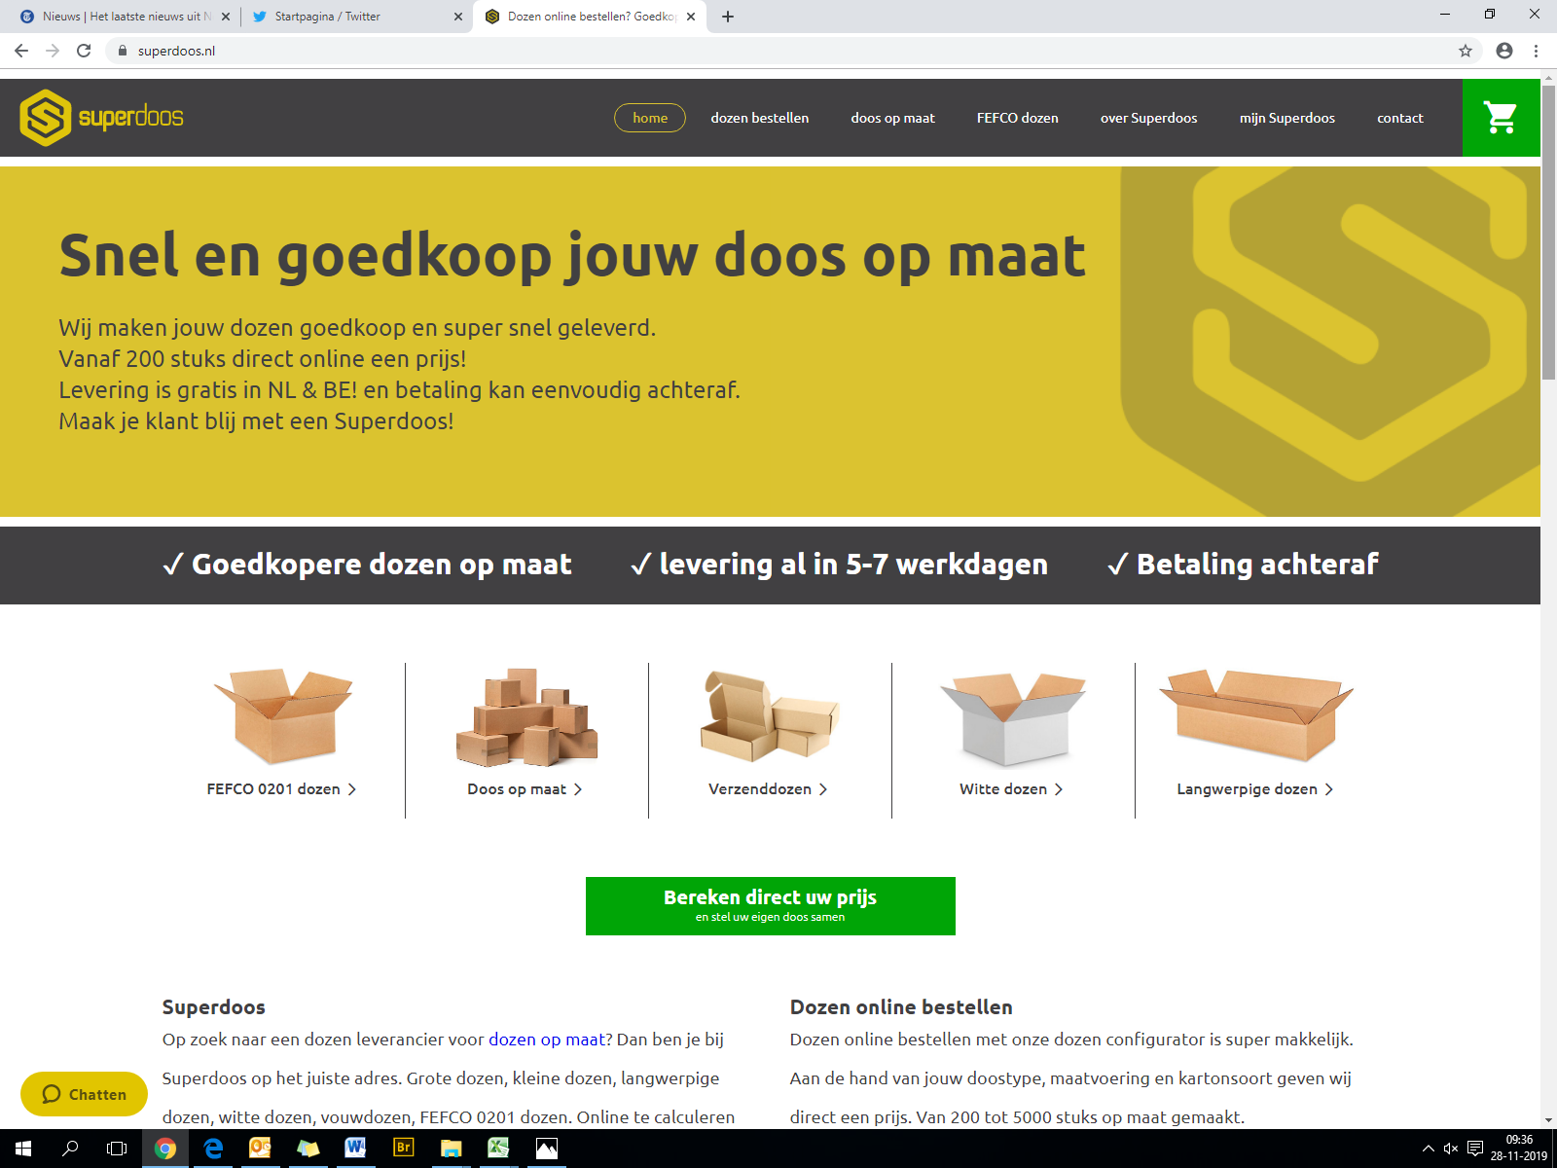
Task: Select FEFCO dozen in navigation
Action: click(1017, 118)
